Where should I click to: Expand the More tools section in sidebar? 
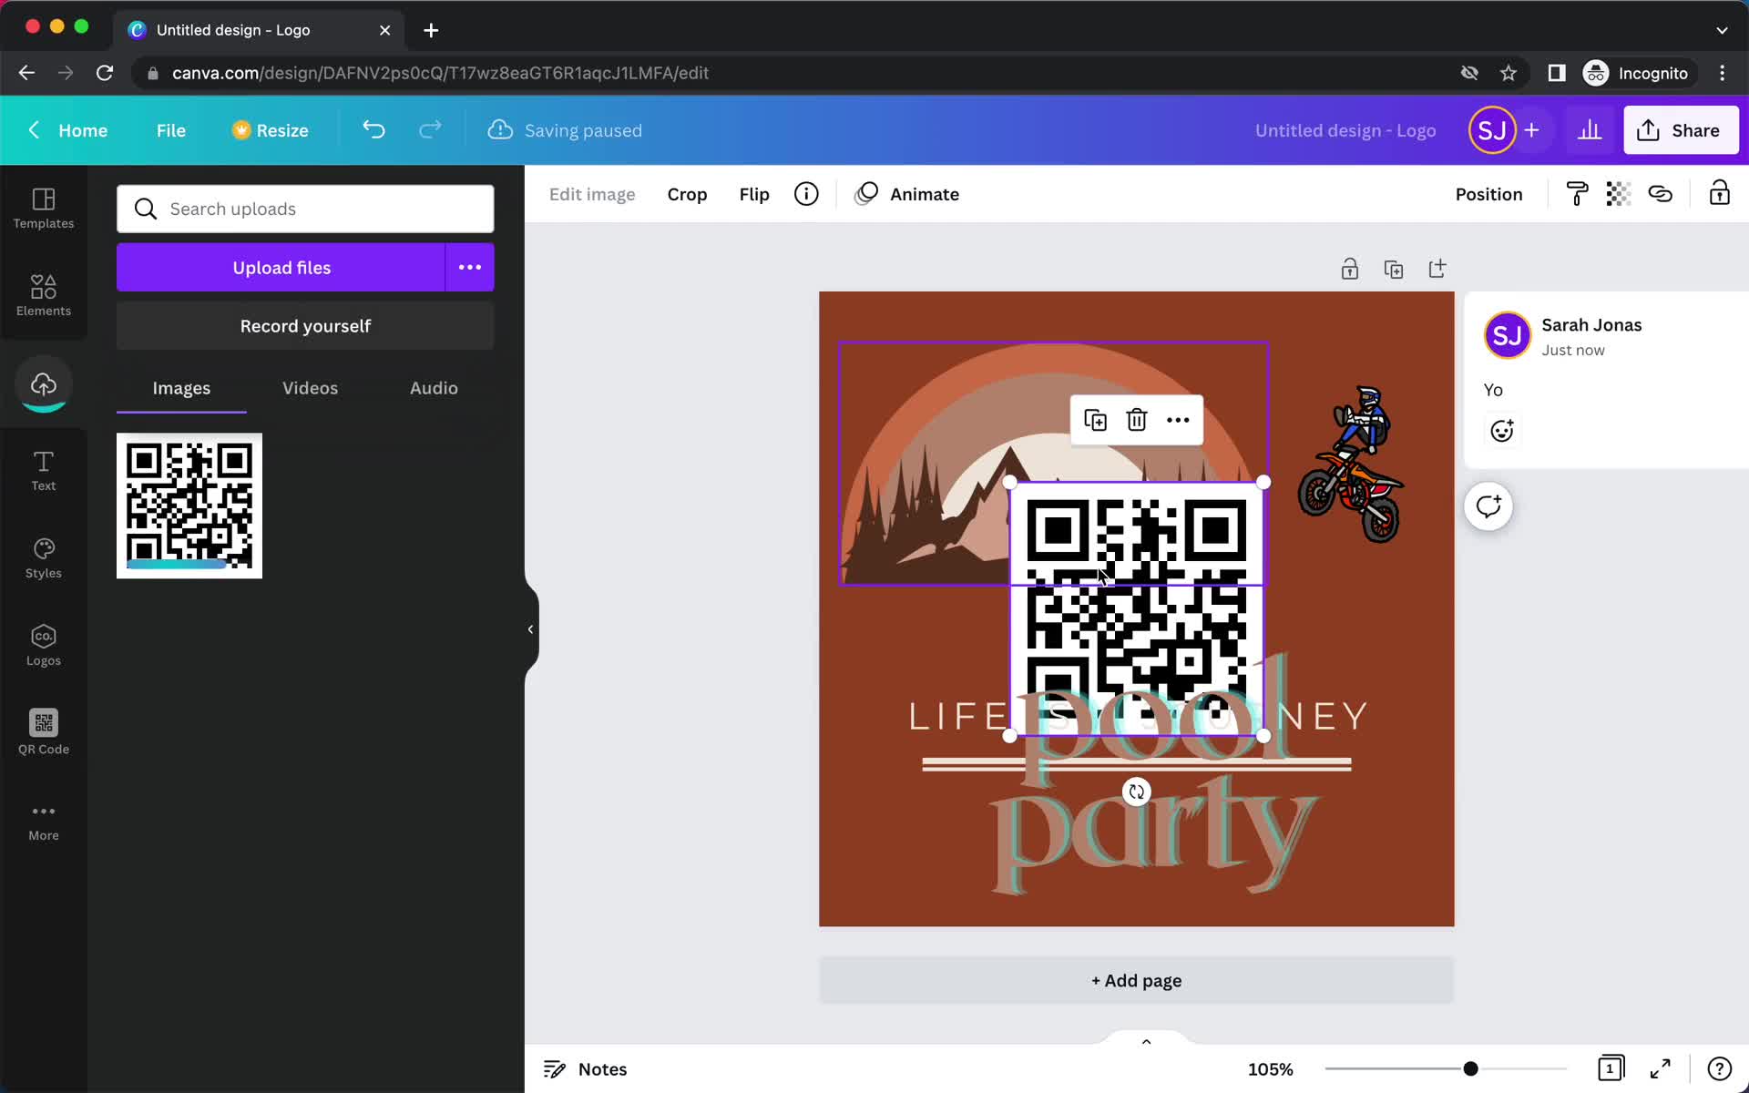coord(43,819)
